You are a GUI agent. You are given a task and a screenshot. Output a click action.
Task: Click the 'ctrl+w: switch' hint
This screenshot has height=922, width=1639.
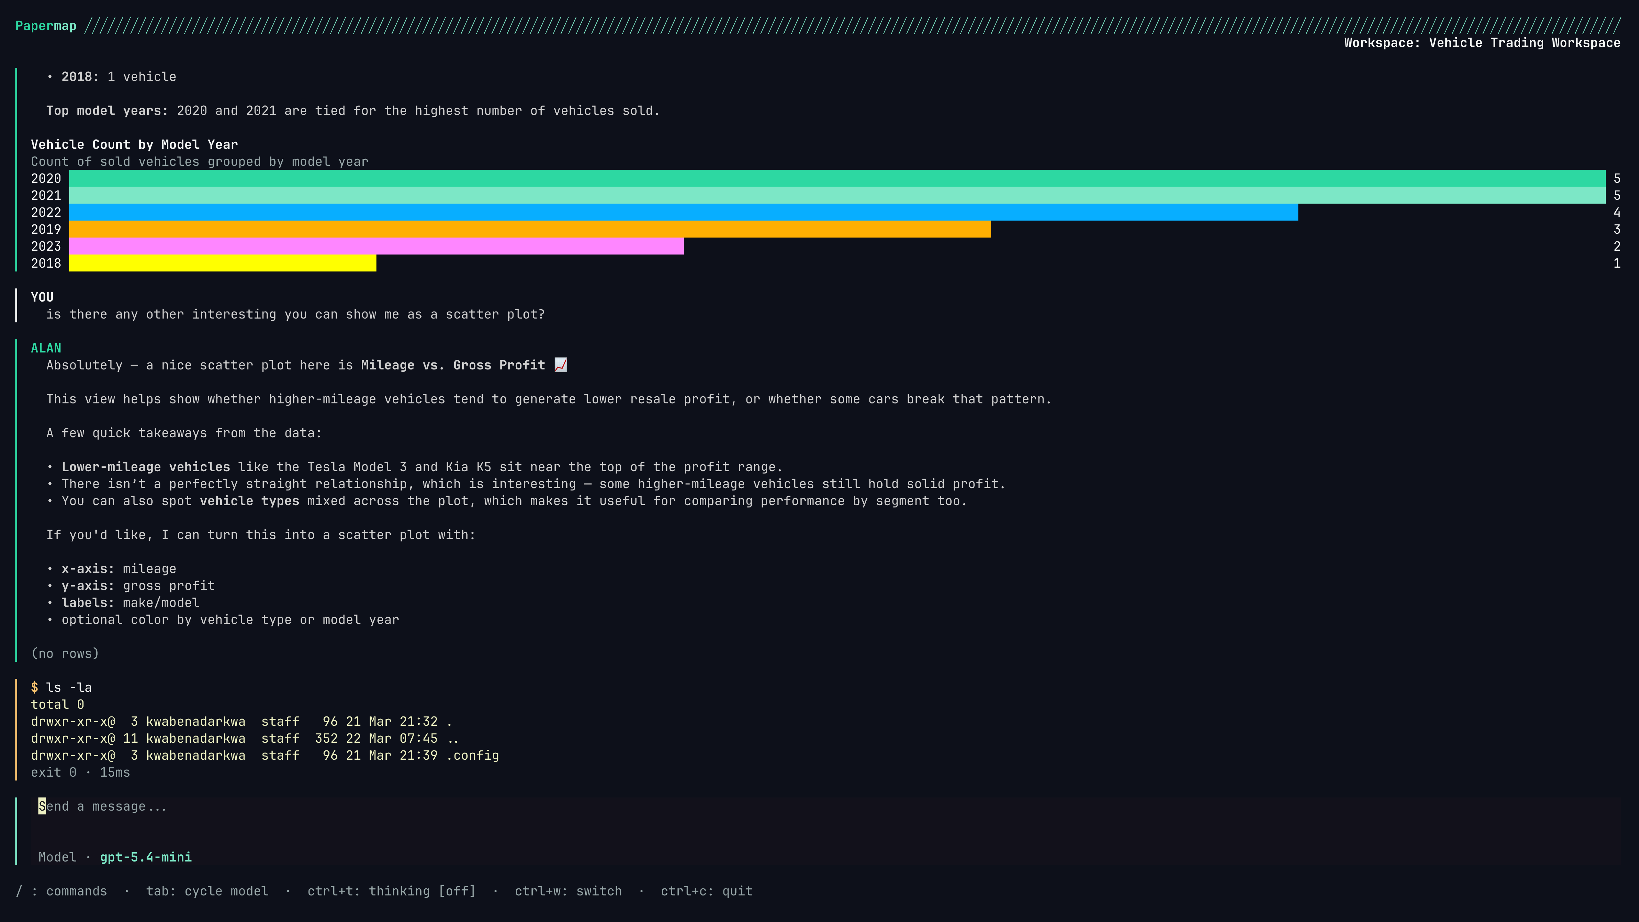point(568,891)
